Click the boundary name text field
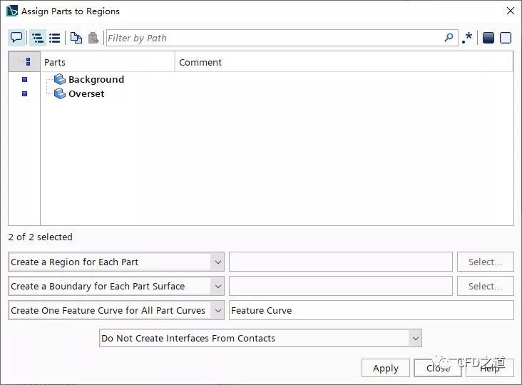The height and width of the screenshot is (385, 522). tap(341, 286)
